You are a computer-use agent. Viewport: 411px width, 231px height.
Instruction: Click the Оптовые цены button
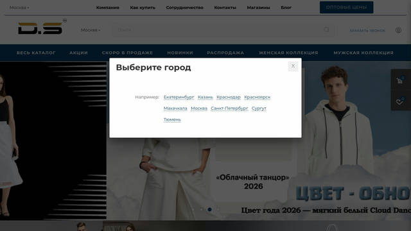(347, 7)
